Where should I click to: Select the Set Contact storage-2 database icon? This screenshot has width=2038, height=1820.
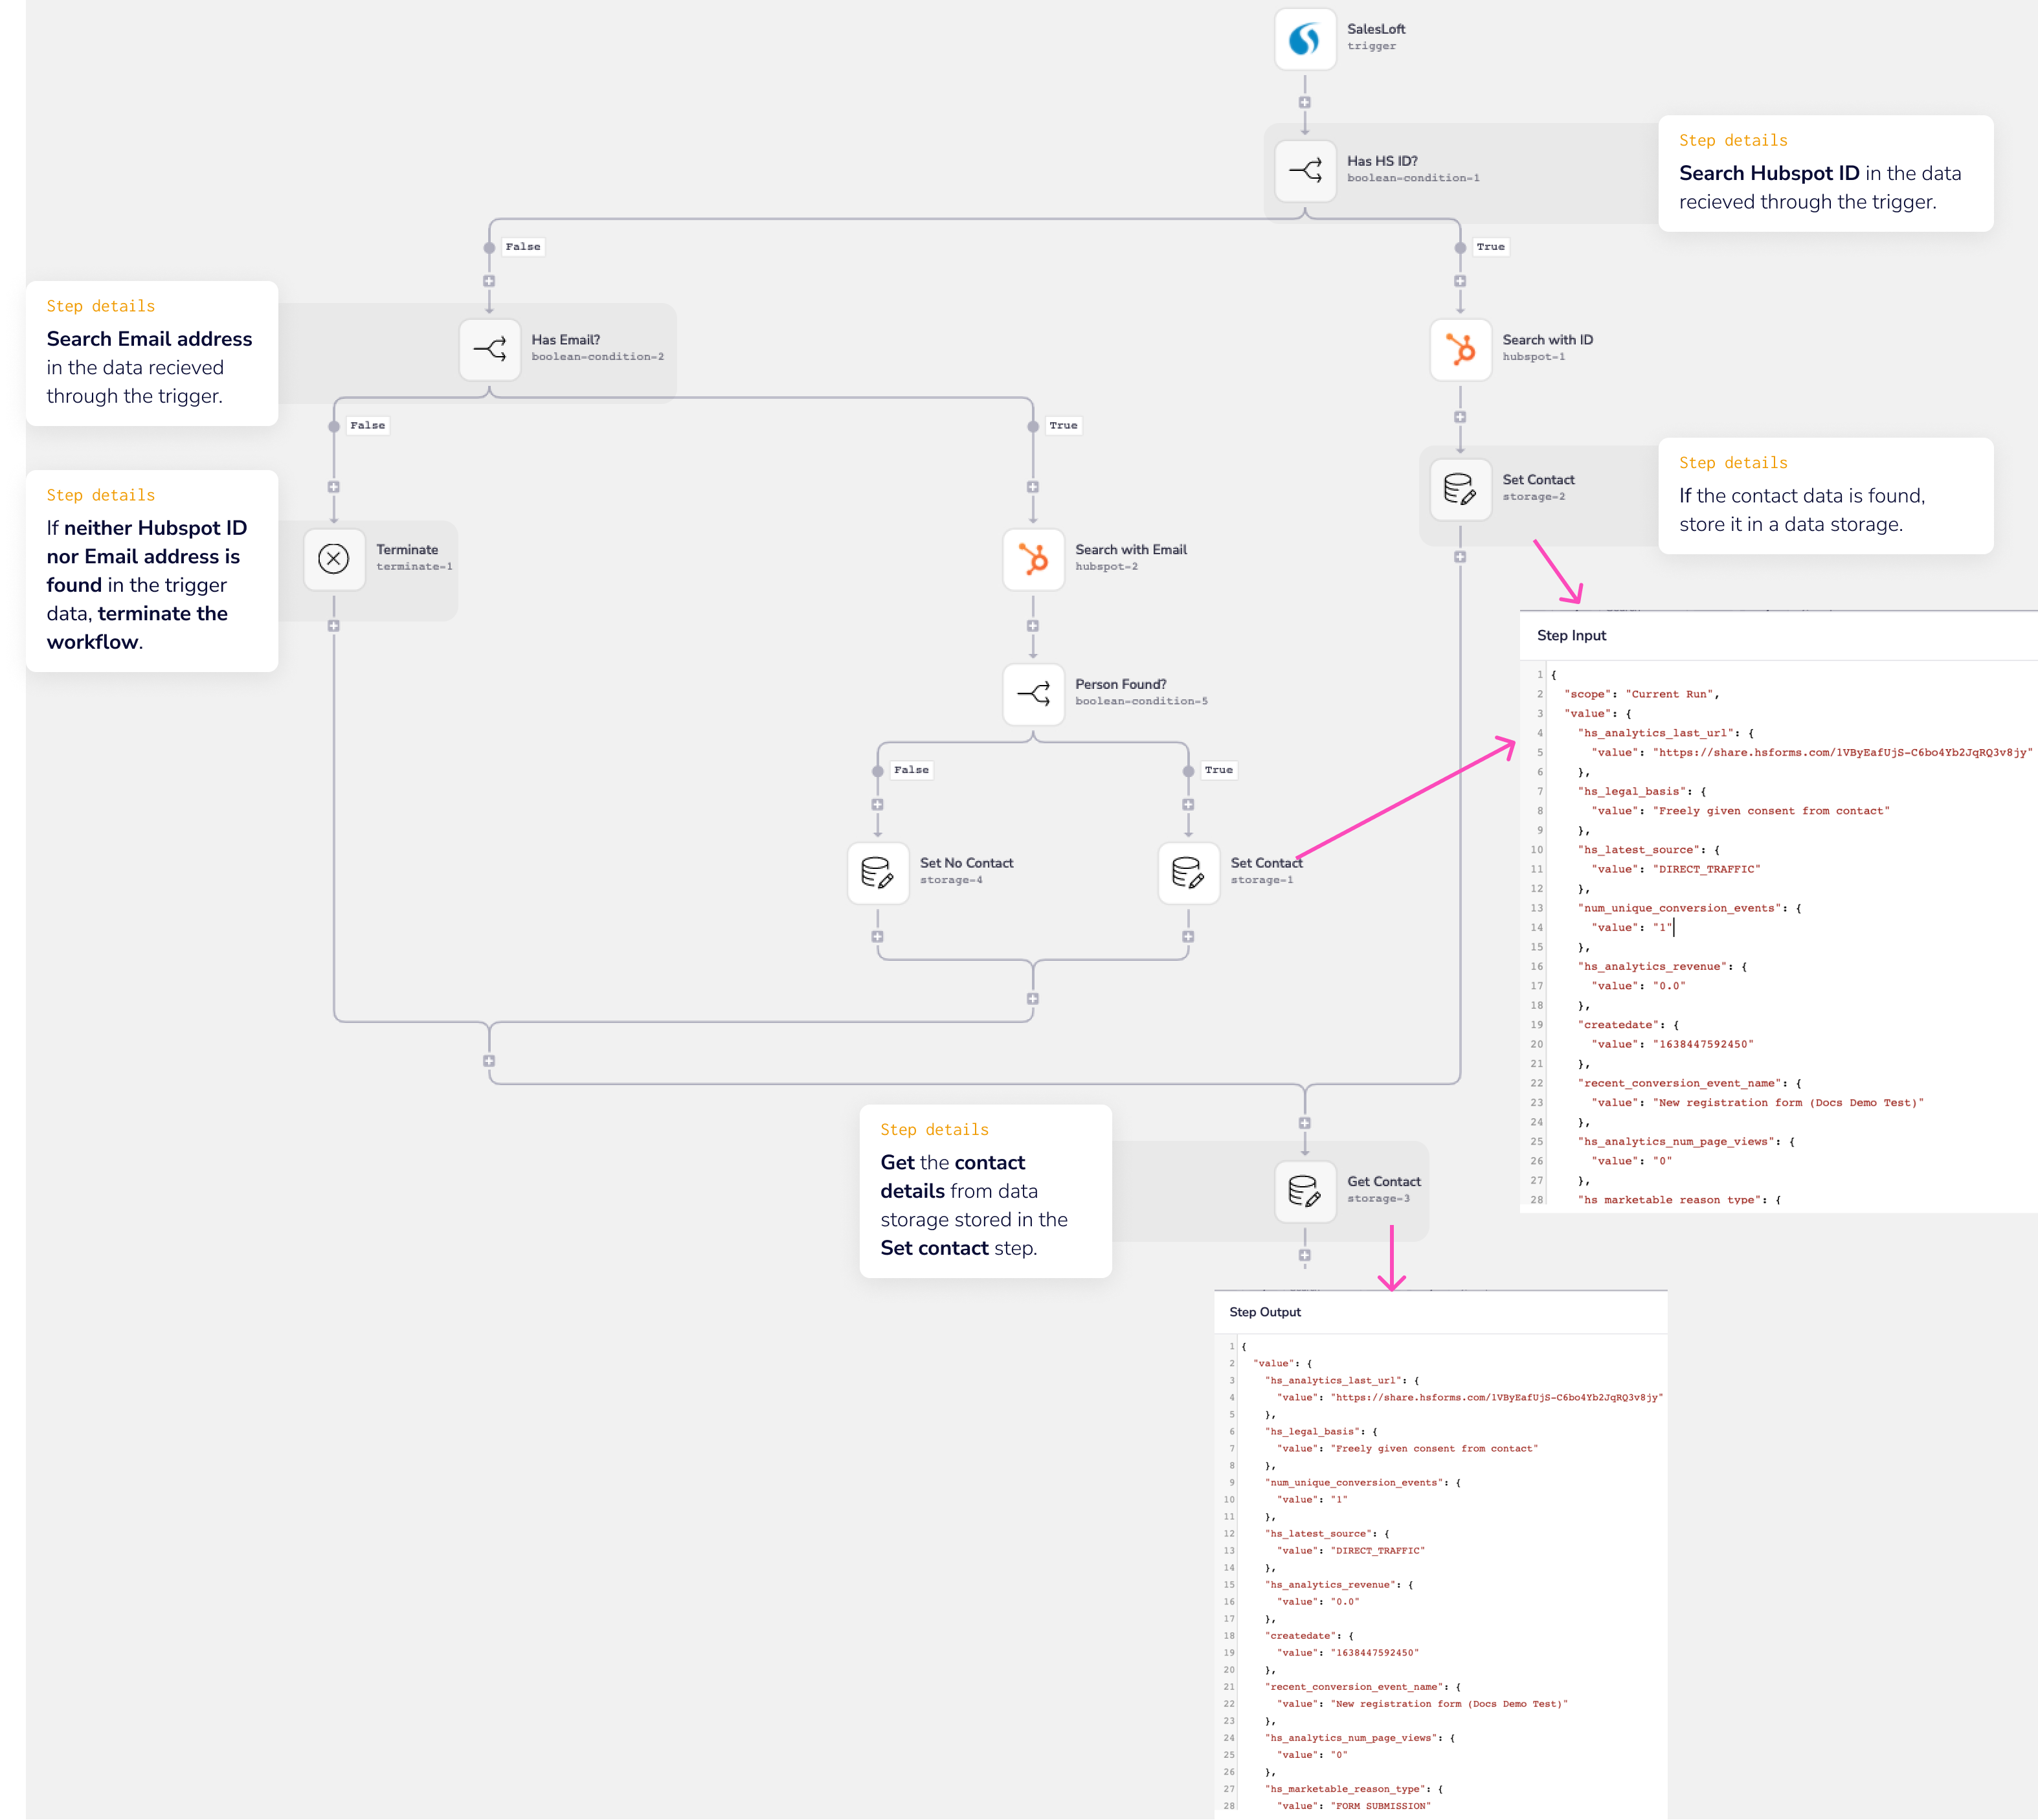1461,489
